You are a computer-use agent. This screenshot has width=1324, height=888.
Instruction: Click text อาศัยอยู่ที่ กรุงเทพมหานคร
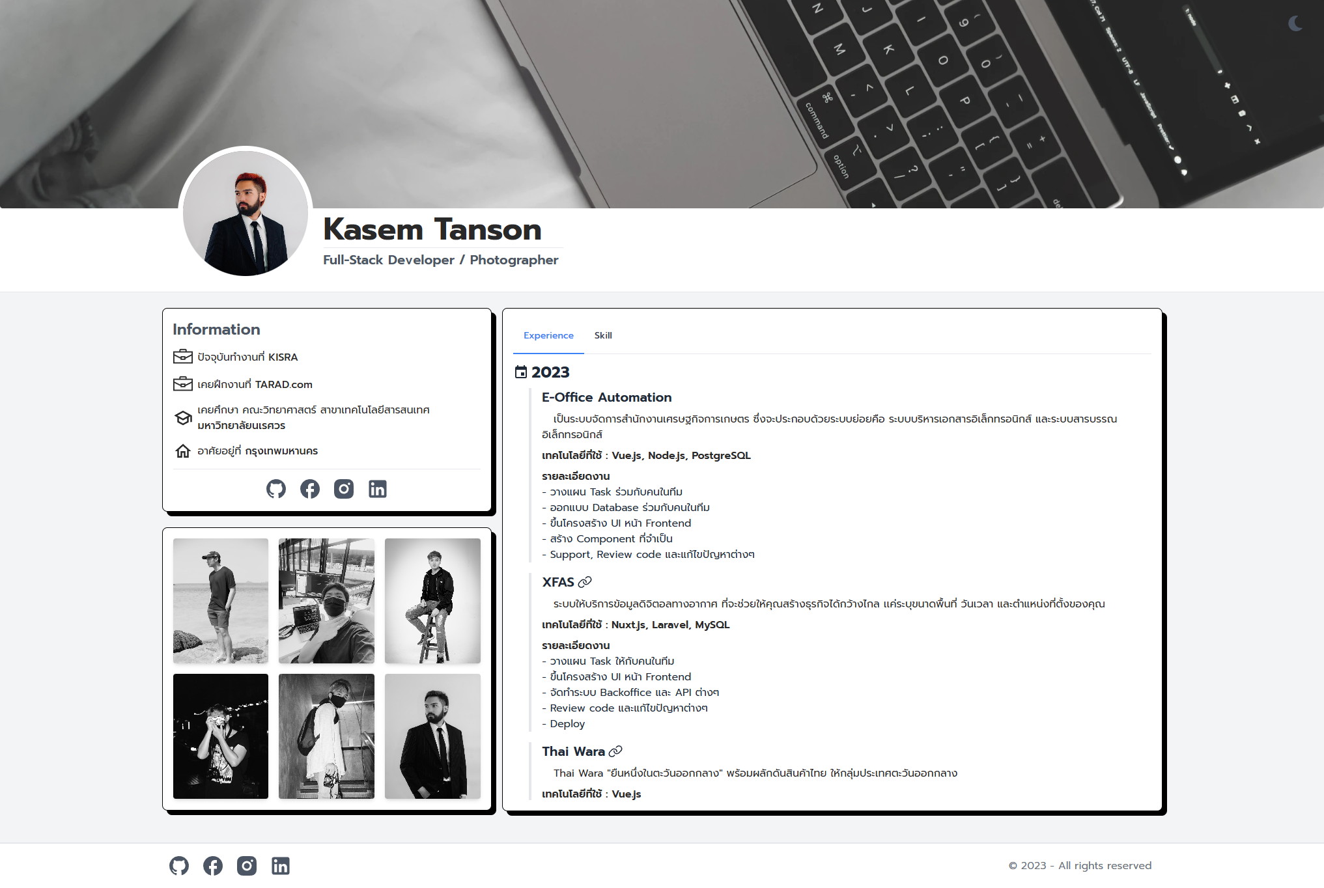(x=257, y=451)
